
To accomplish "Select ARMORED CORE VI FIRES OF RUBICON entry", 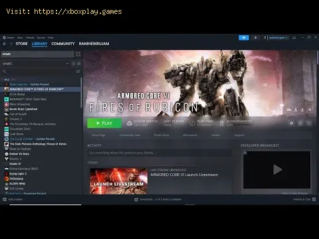I will point(41,89).
